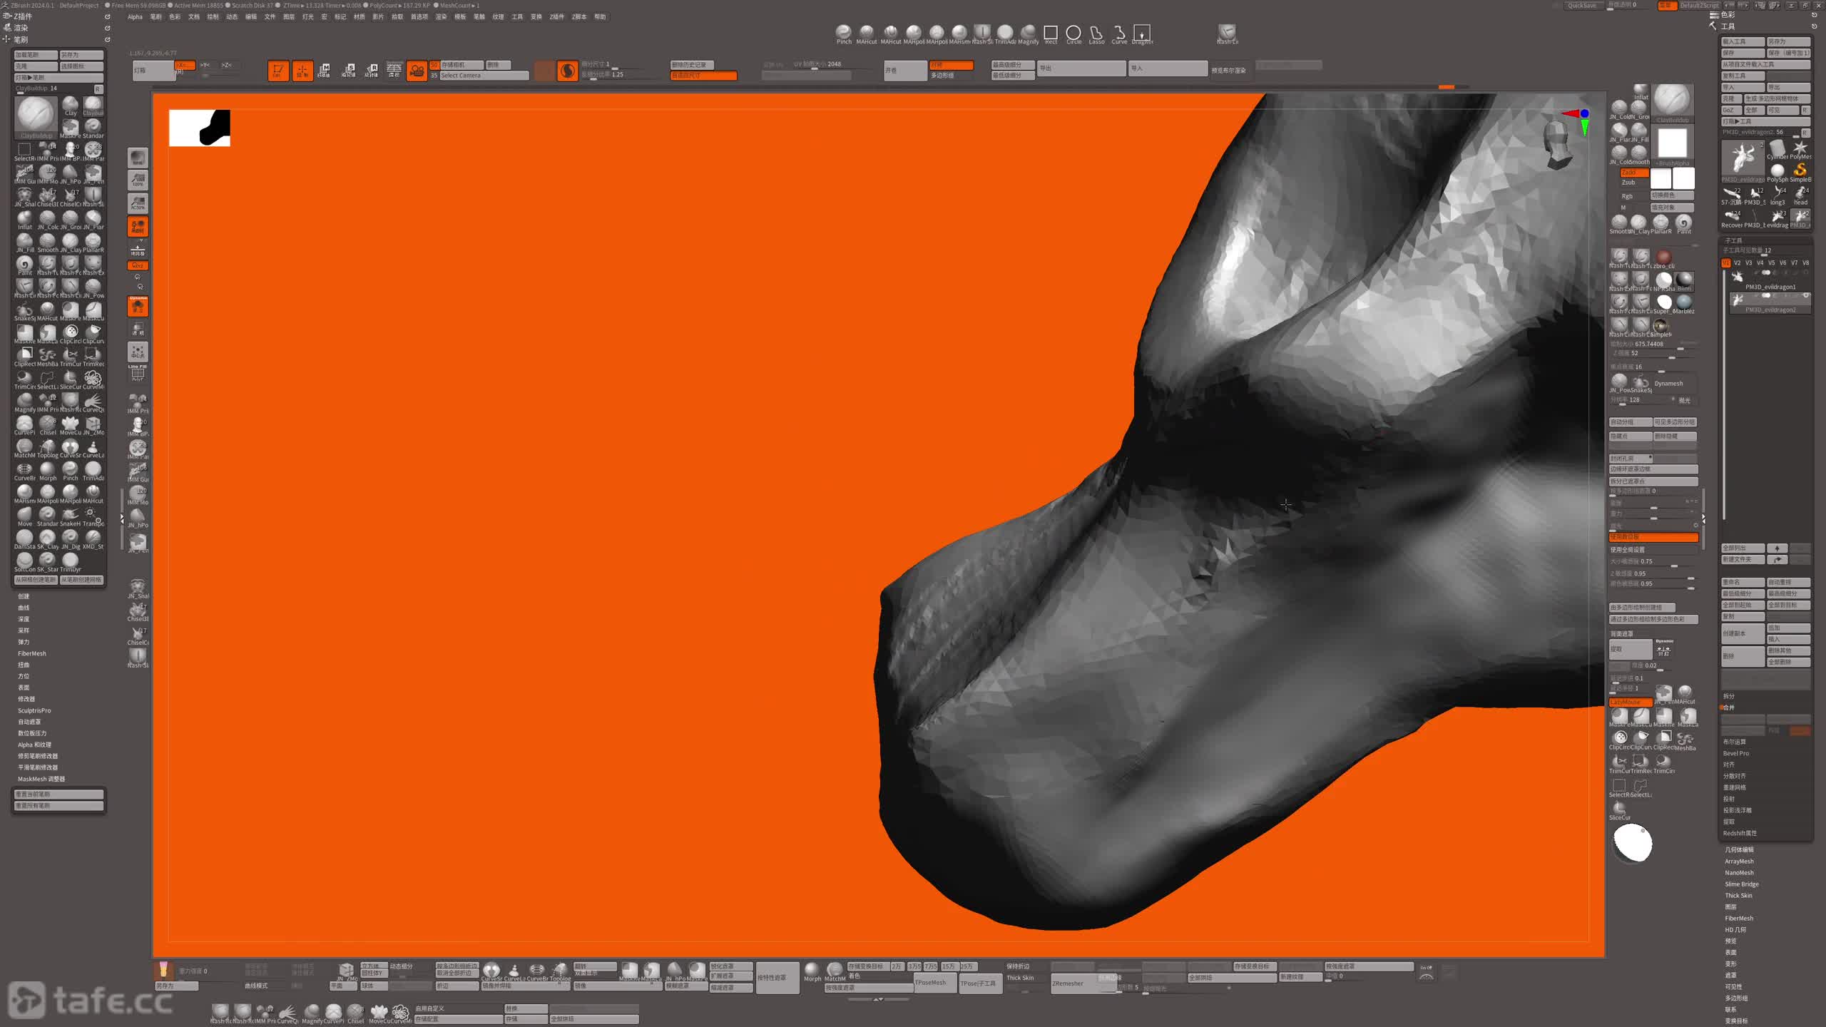
Task: Select the head tool thumbnail
Action: tap(1800, 195)
